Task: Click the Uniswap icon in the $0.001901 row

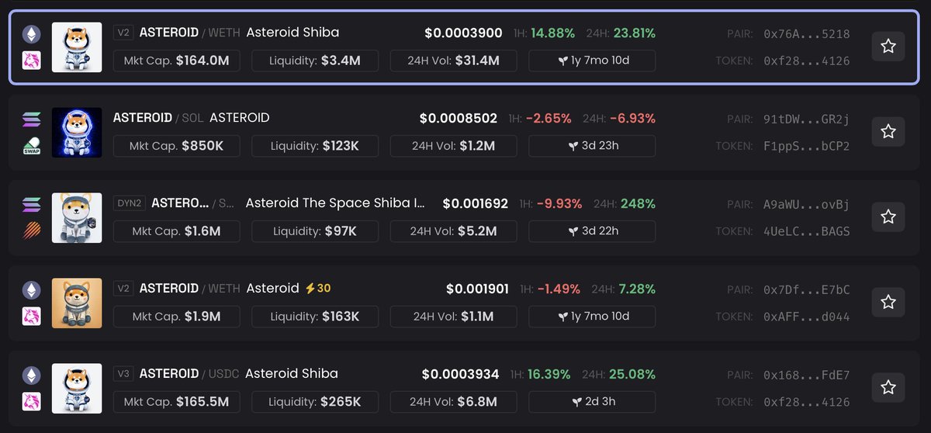Action: click(31, 316)
